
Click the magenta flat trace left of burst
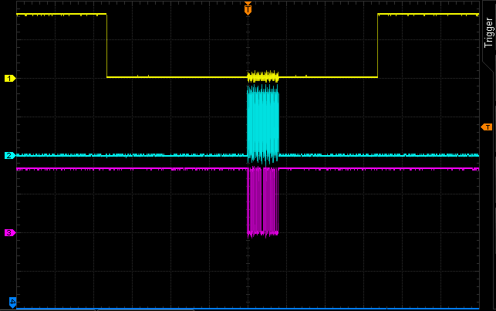(x=131, y=168)
